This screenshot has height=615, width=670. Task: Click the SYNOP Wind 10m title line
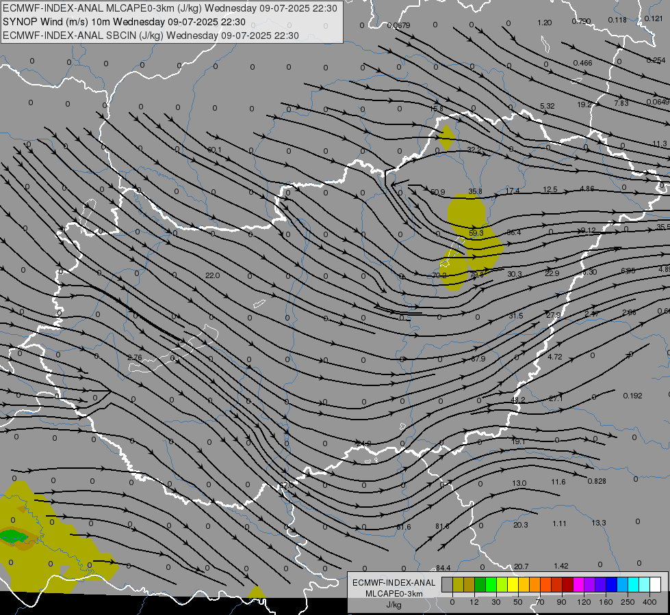coord(124,22)
